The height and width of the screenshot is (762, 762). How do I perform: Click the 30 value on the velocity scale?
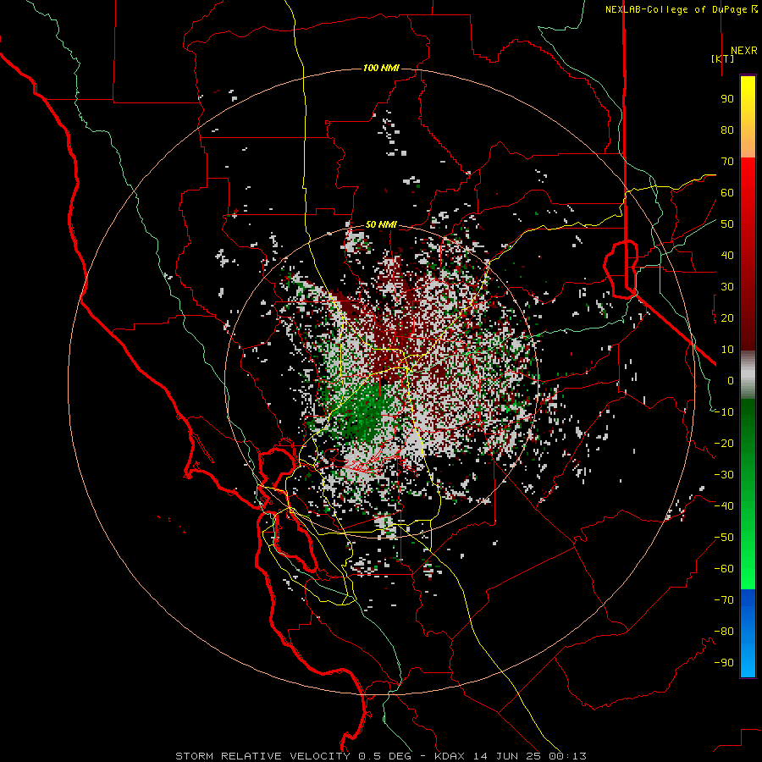[727, 287]
